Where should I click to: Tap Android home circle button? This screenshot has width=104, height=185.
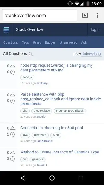tap(52, 178)
